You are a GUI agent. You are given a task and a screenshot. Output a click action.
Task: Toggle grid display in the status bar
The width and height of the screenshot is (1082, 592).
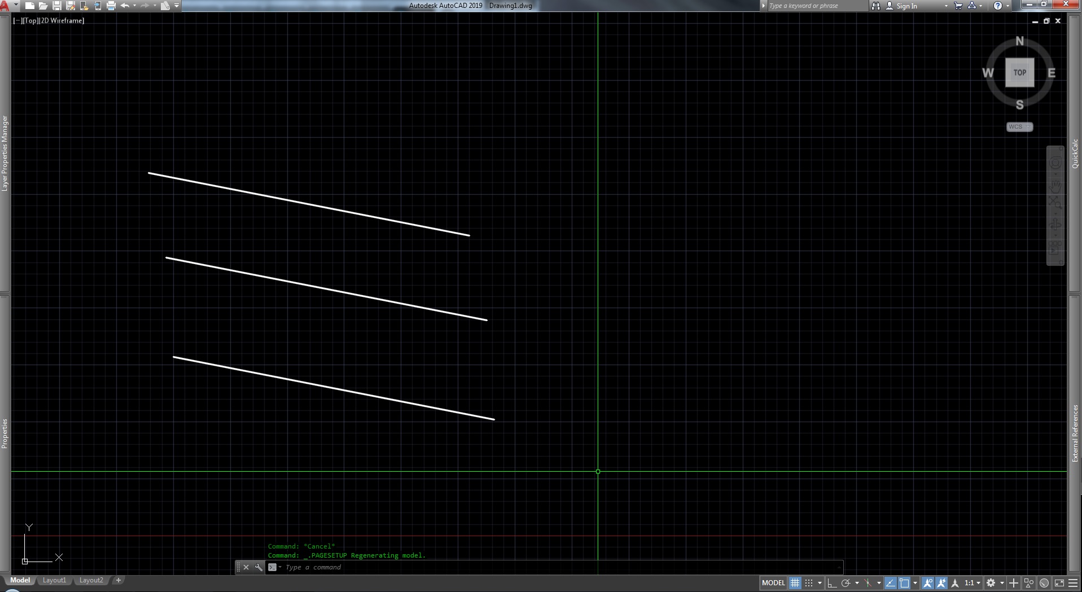click(x=795, y=583)
